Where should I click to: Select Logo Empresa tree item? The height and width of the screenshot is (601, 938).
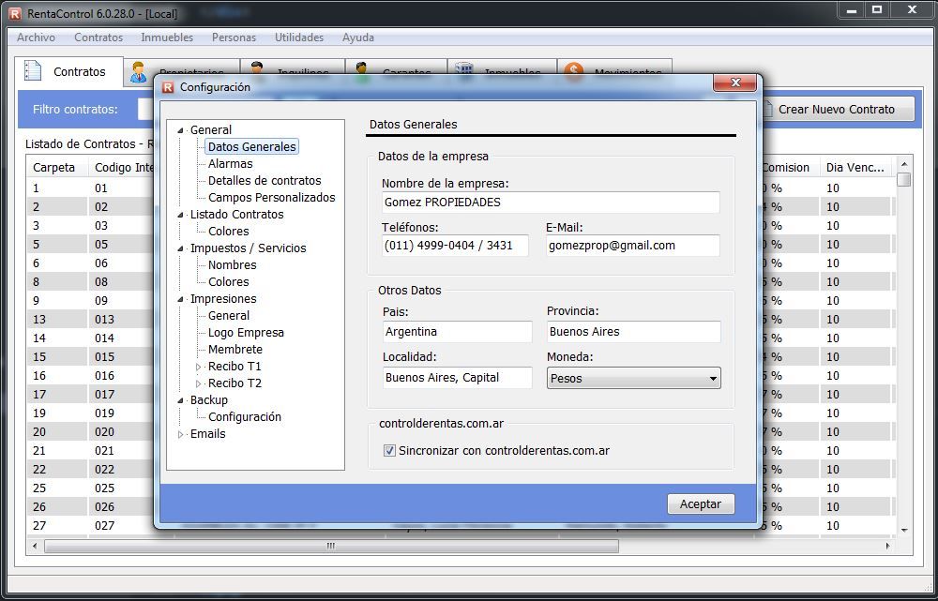pyautogui.click(x=246, y=333)
